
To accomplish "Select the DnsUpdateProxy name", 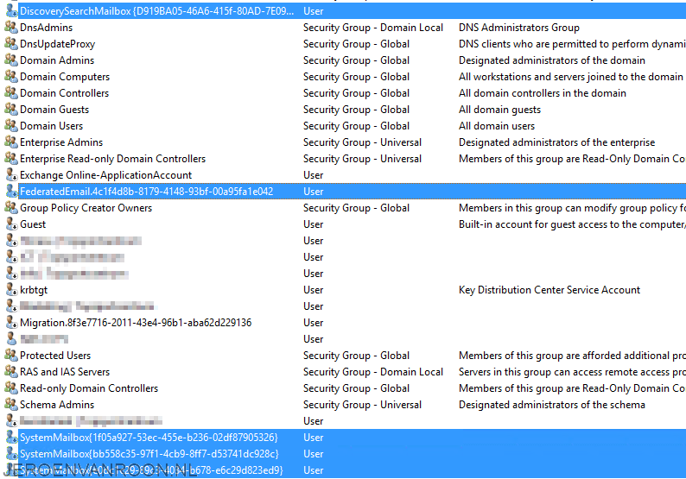I will tap(57, 44).
